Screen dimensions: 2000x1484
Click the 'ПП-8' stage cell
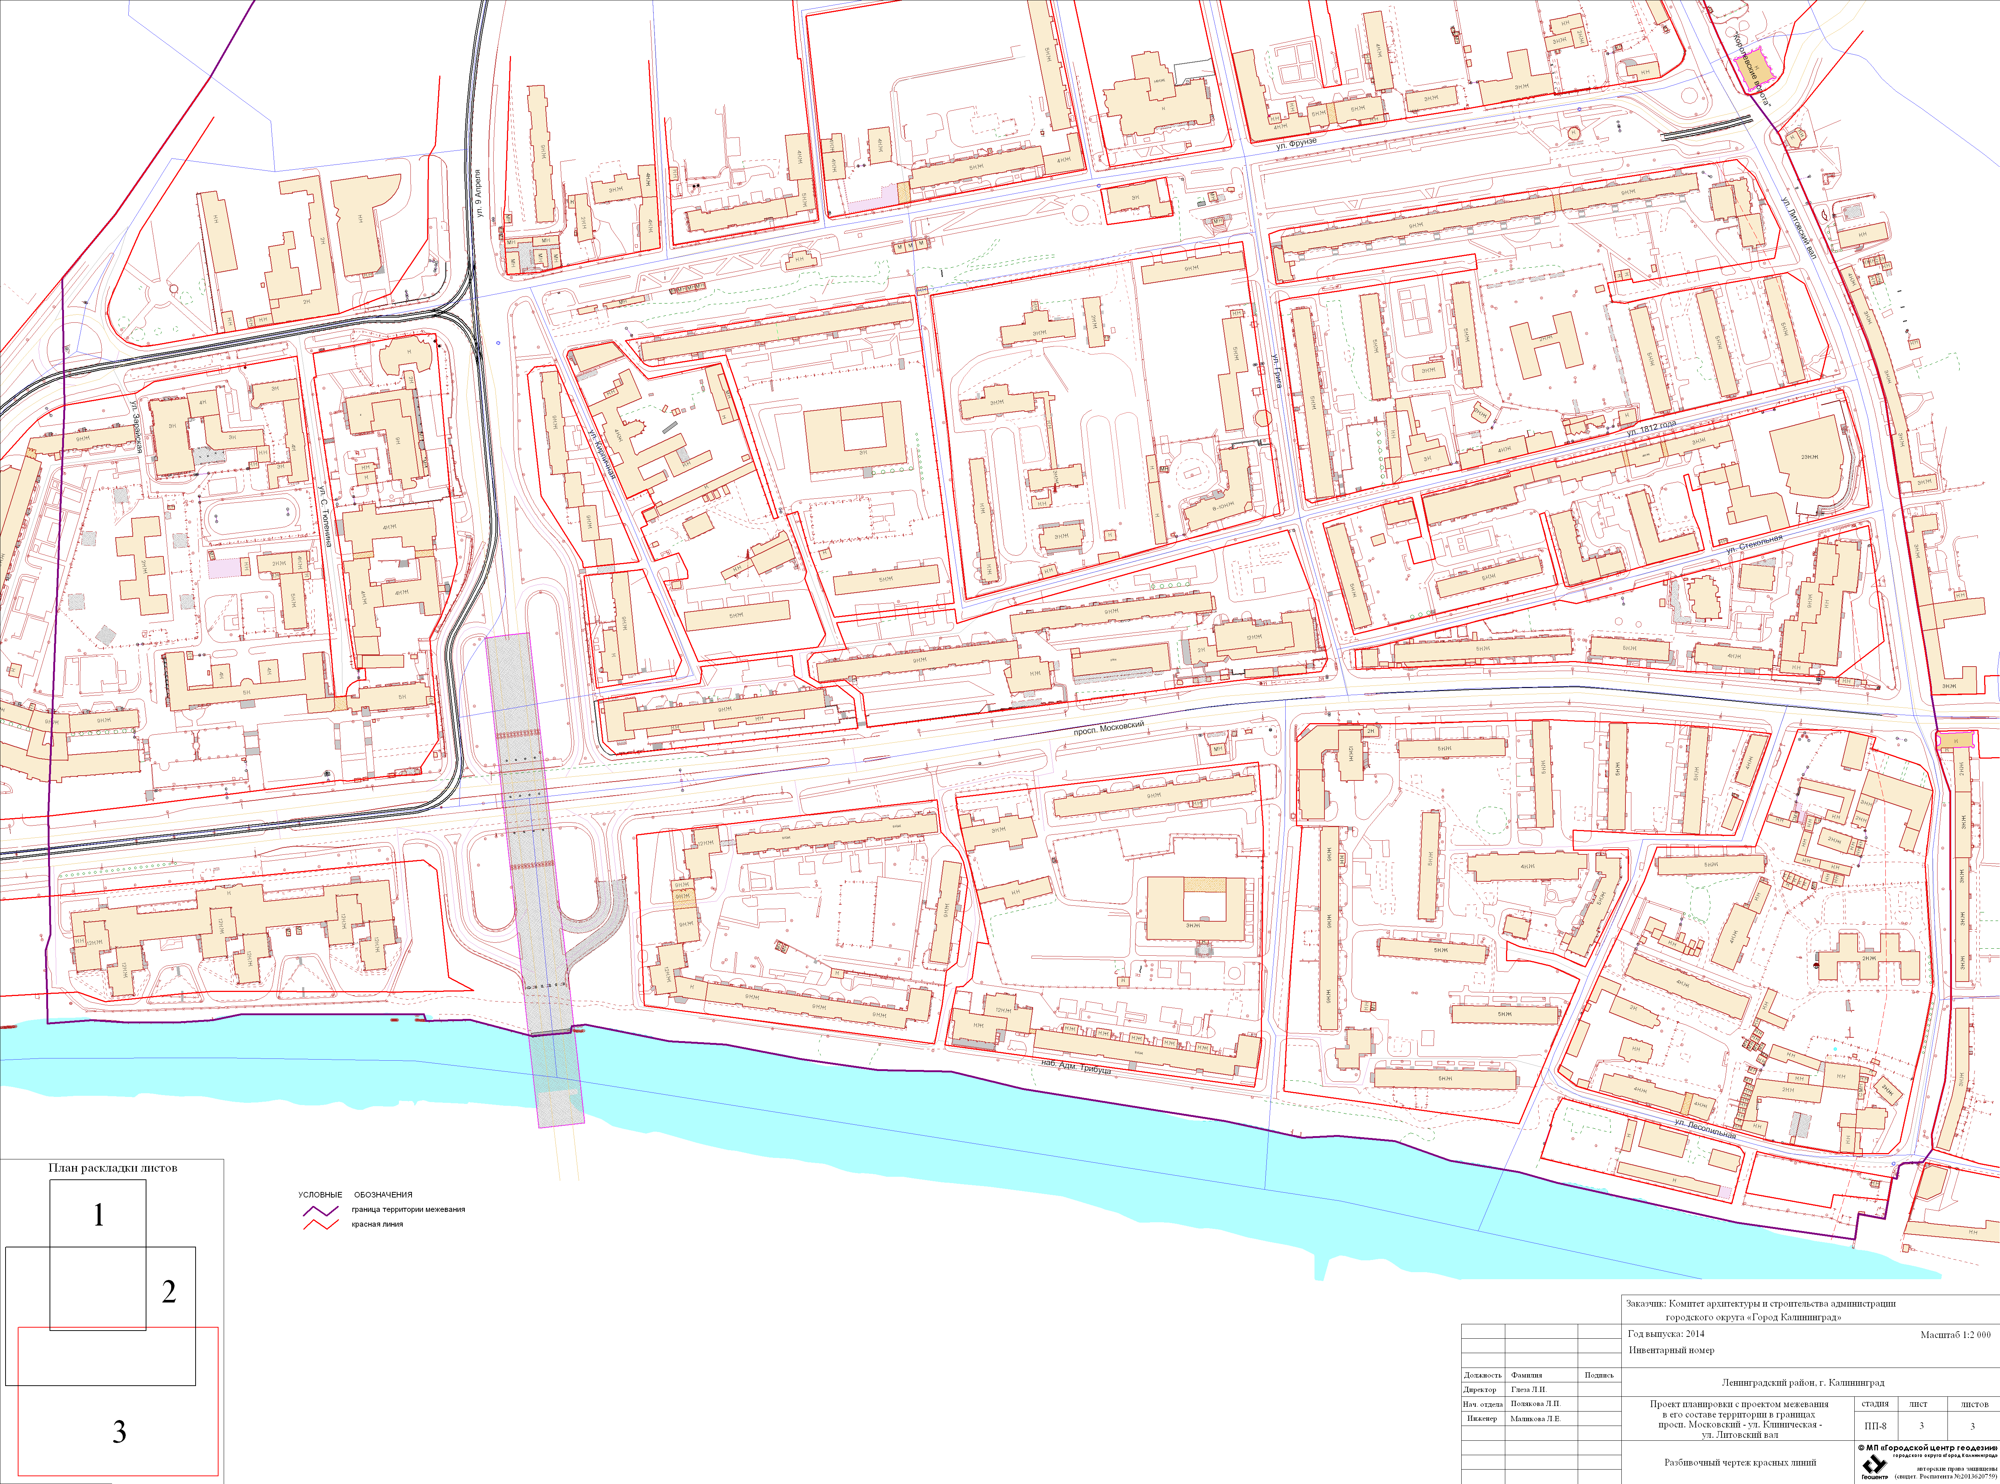(x=1874, y=1426)
